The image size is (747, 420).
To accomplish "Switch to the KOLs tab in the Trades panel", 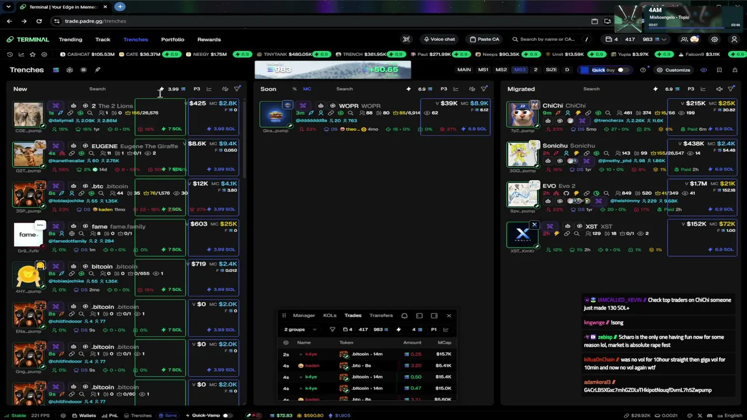I will [x=330, y=316].
